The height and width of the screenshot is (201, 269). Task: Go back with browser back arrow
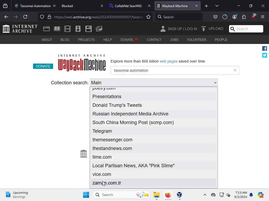6,17
